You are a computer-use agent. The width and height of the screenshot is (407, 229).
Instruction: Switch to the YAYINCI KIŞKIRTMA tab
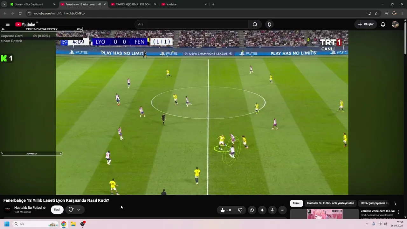coord(133,4)
